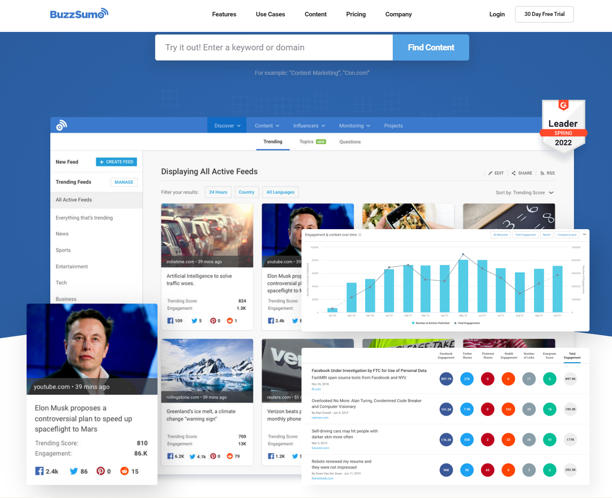Open the chart's three-dot options menu
This screenshot has height=498, width=612.
(x=584, y=234)
